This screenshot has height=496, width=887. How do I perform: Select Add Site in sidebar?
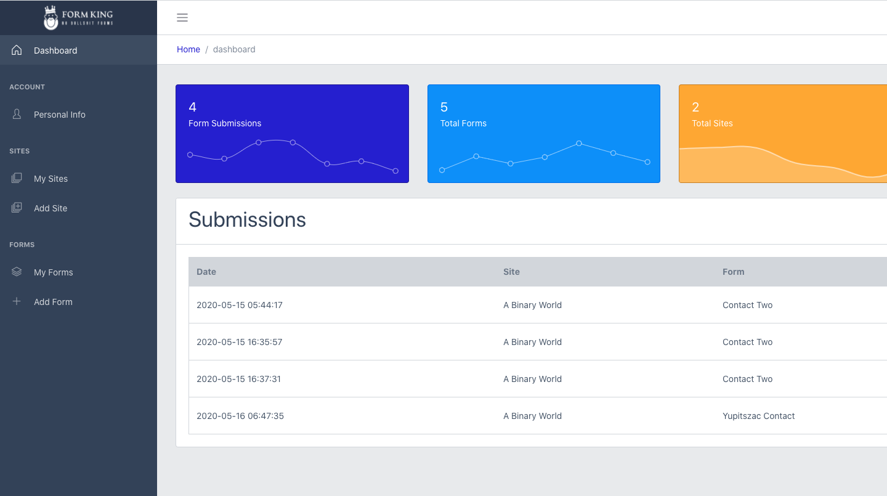tap(78, 208)
